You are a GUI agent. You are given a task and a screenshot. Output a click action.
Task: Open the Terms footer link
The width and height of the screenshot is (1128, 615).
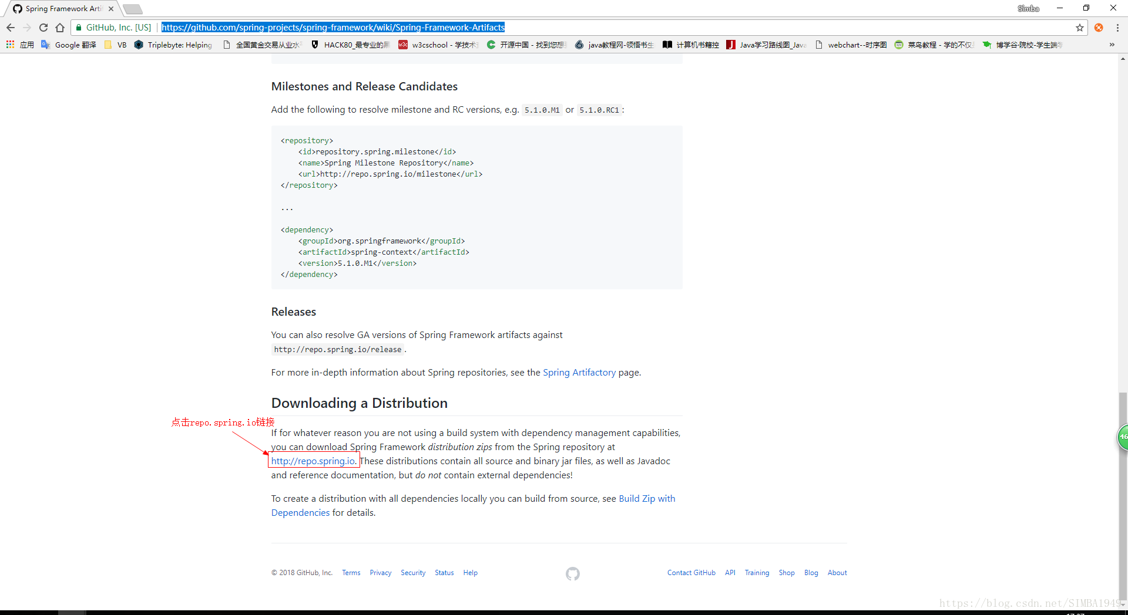point(351,573)
